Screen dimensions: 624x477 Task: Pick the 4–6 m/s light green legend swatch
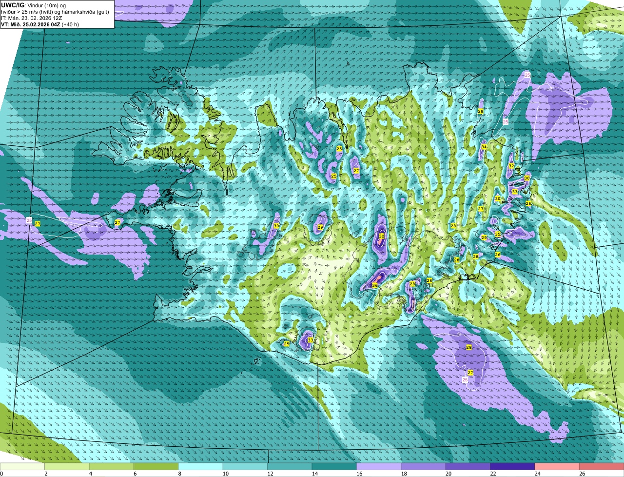pyautogui.click(x=112, y=466)
